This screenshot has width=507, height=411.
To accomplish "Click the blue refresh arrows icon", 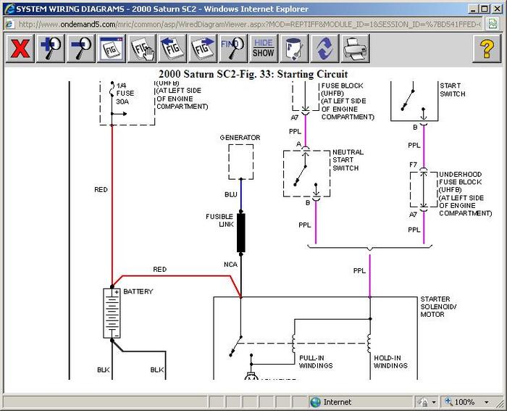I will coord(324,49).
